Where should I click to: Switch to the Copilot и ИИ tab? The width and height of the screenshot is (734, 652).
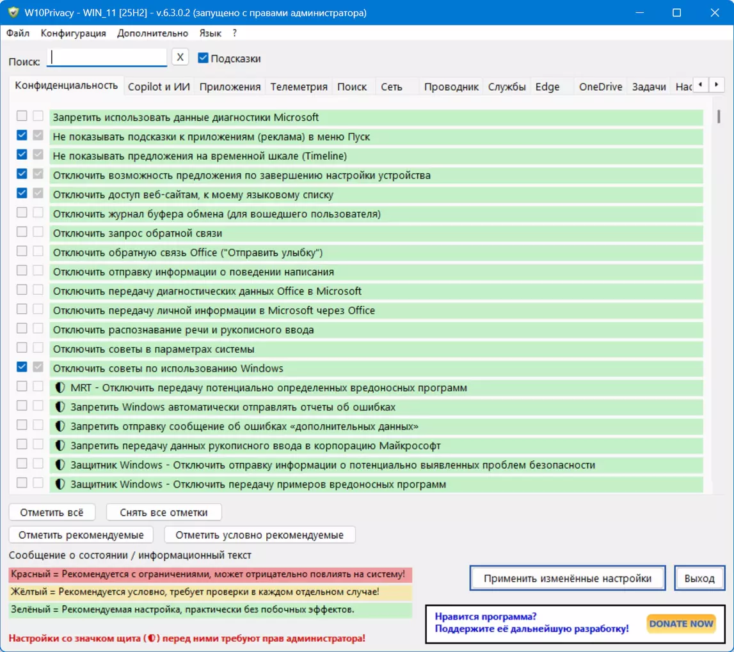(159, 86)
